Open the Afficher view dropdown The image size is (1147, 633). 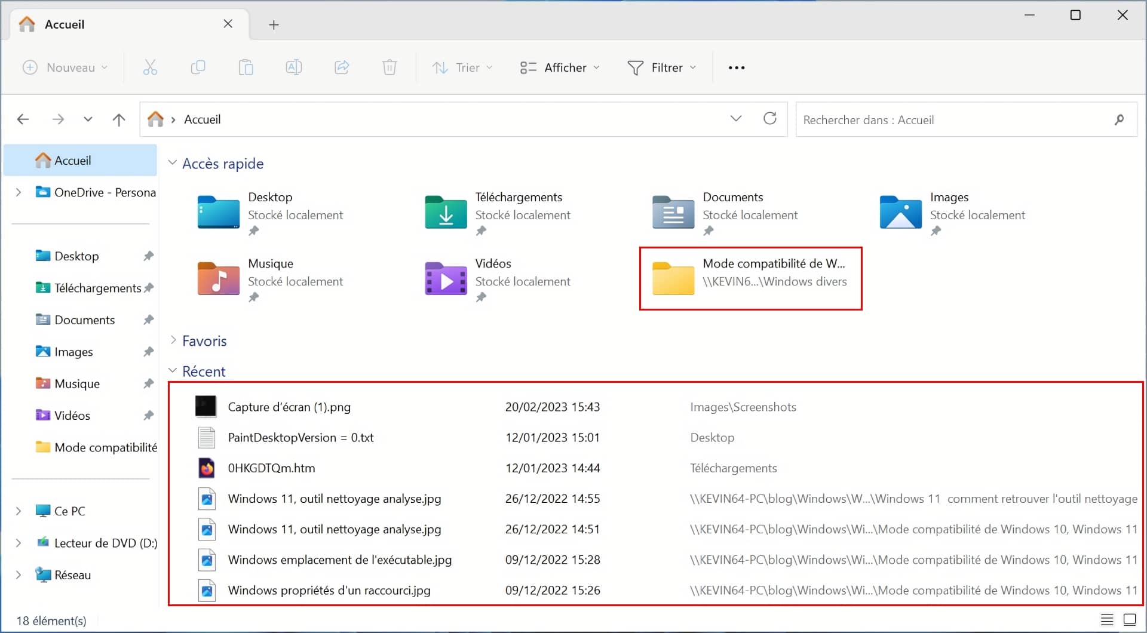pos(560,67)
